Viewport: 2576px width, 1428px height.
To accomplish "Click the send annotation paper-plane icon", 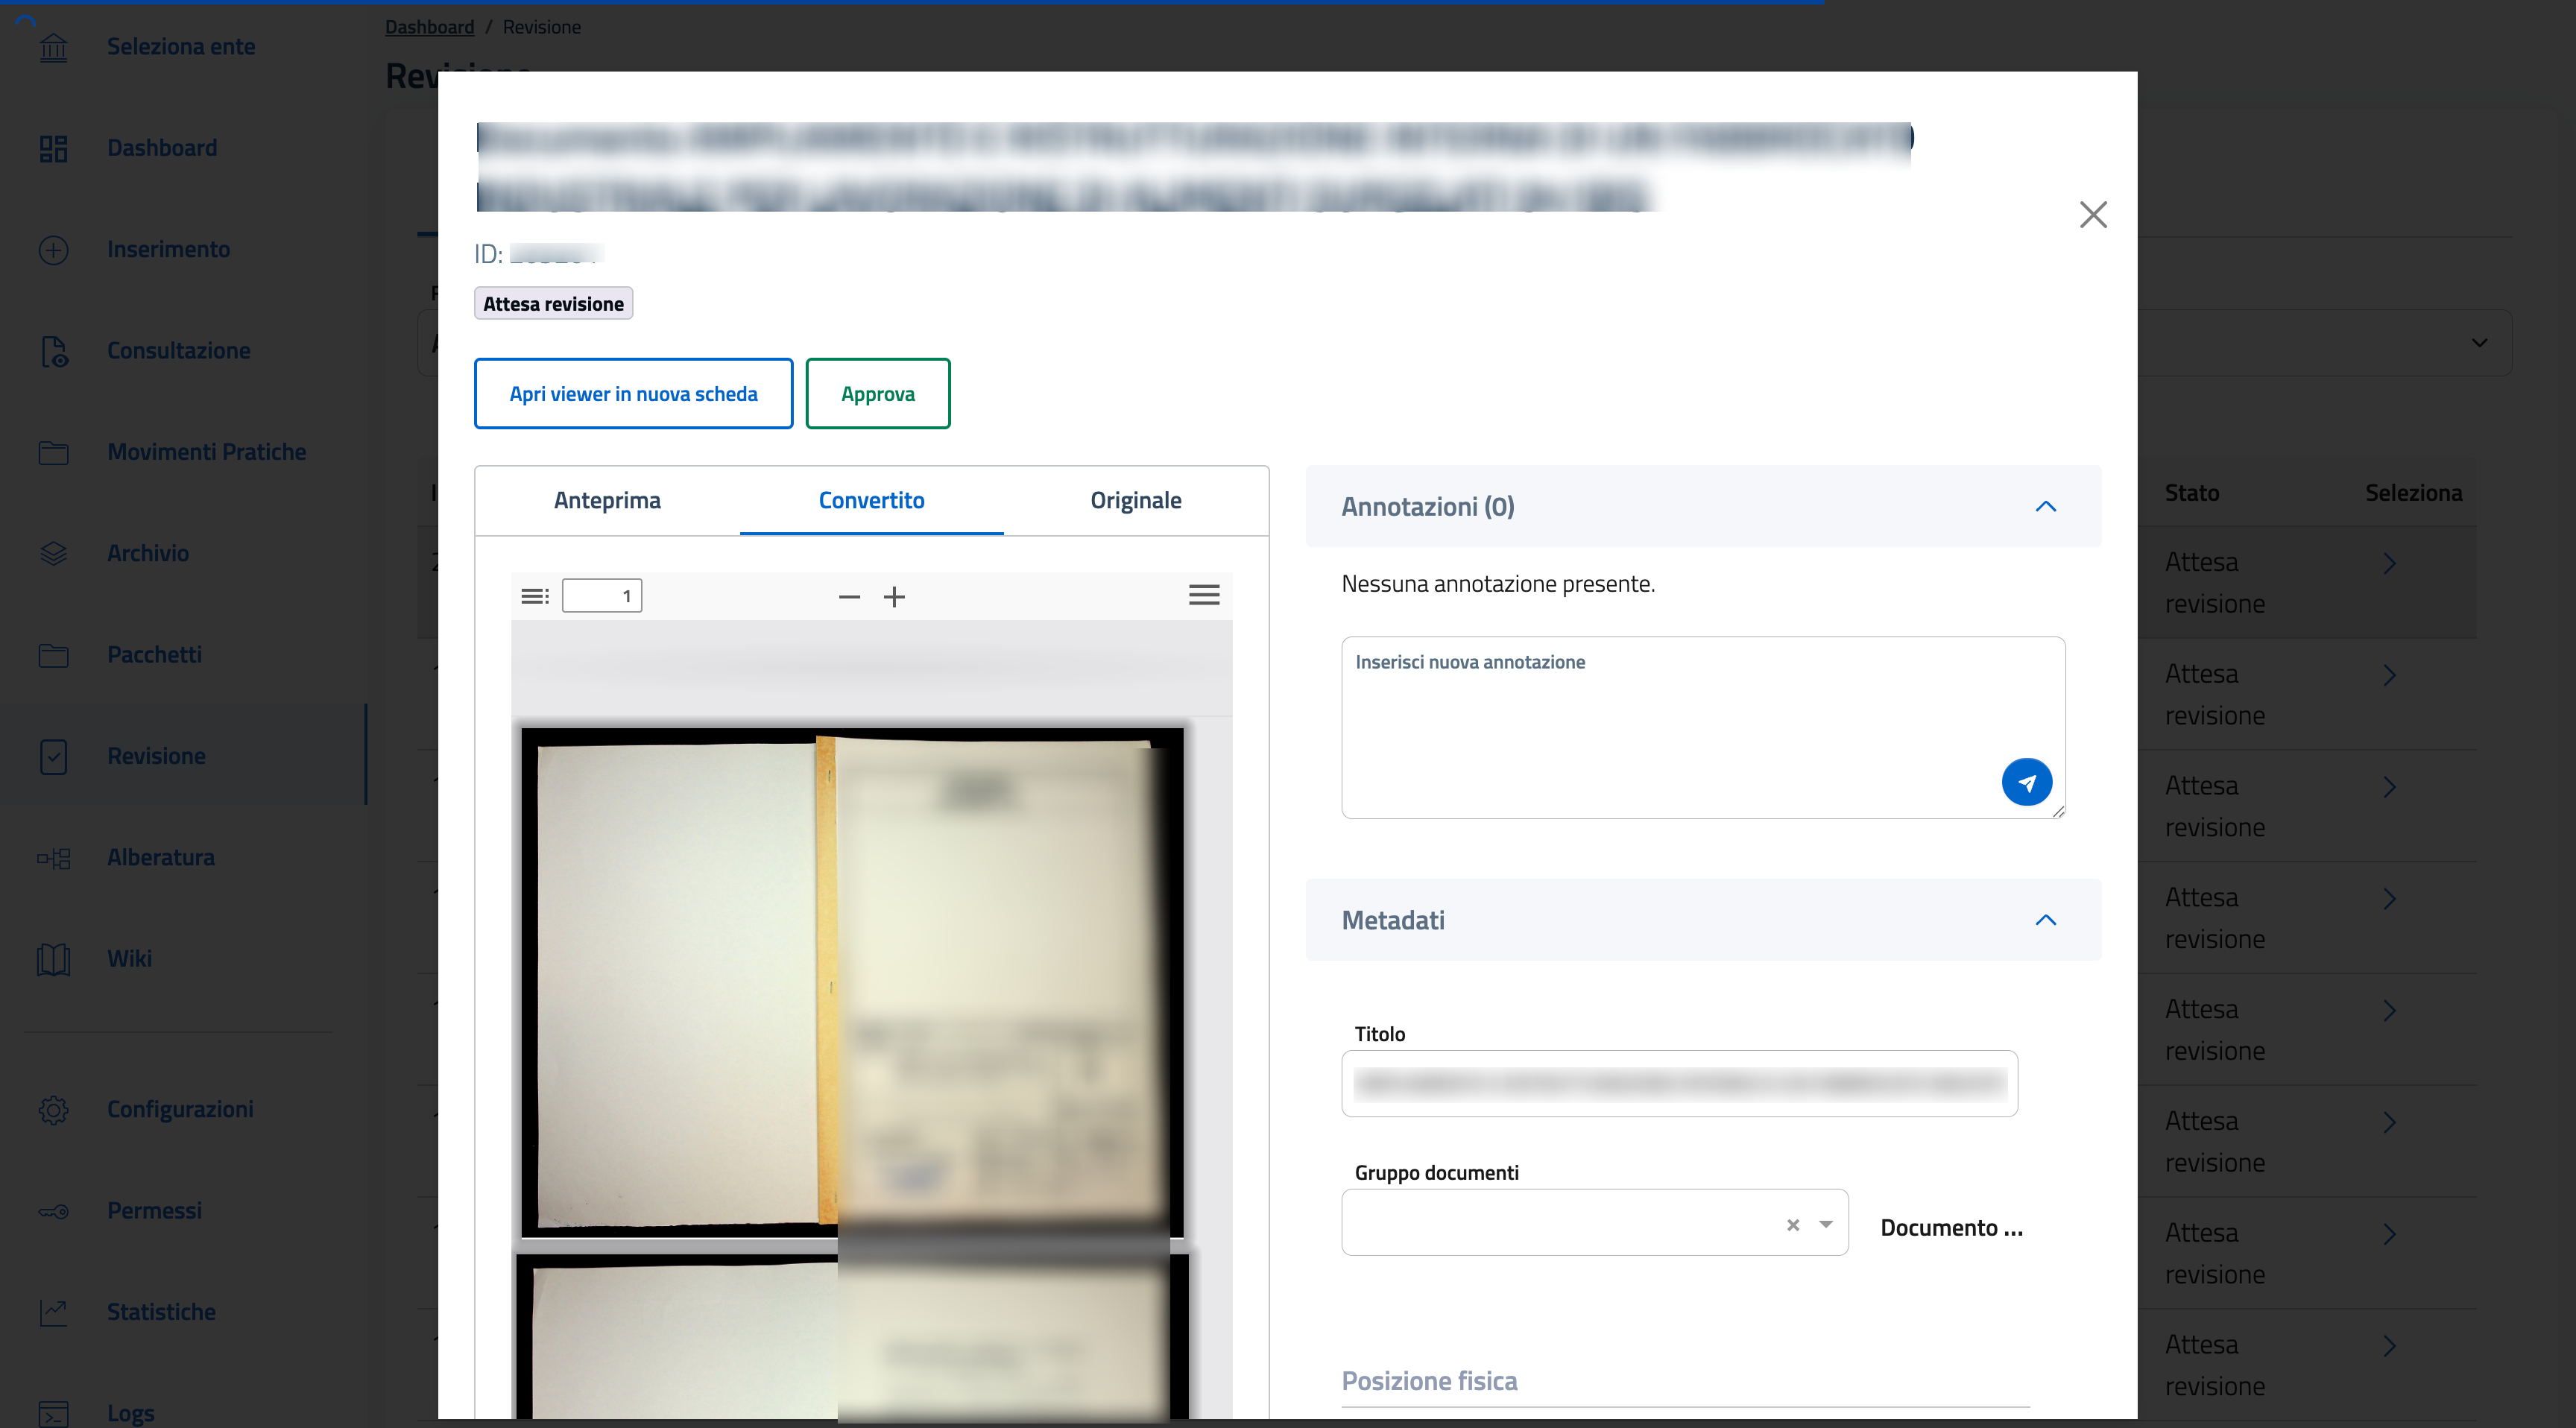I will pos(2026,782).
